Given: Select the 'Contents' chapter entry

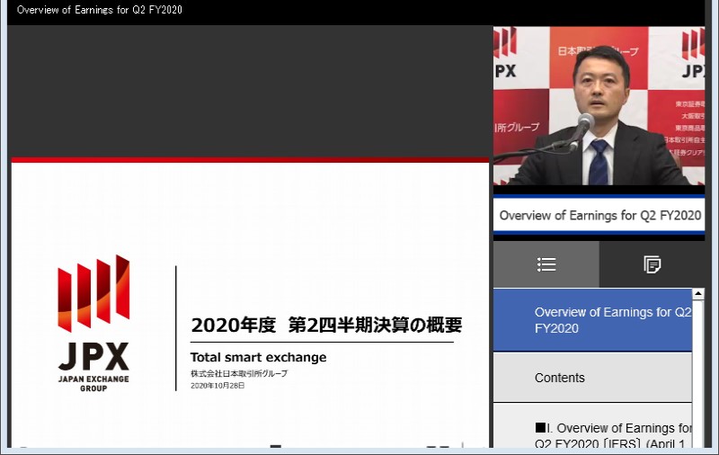Looking at the screenshot, I should coord(592,378).
